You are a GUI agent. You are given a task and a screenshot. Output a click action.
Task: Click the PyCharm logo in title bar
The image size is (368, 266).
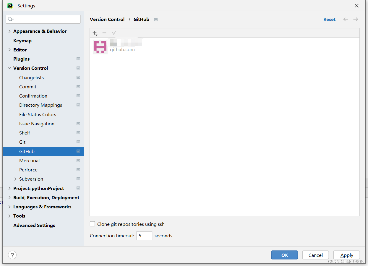[10, 6]
